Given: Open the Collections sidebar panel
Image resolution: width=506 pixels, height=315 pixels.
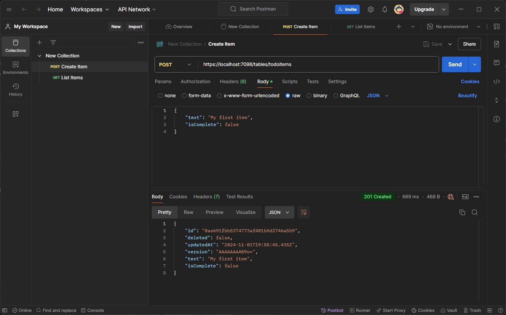Looking at the screenshot, I should [16, 46].
